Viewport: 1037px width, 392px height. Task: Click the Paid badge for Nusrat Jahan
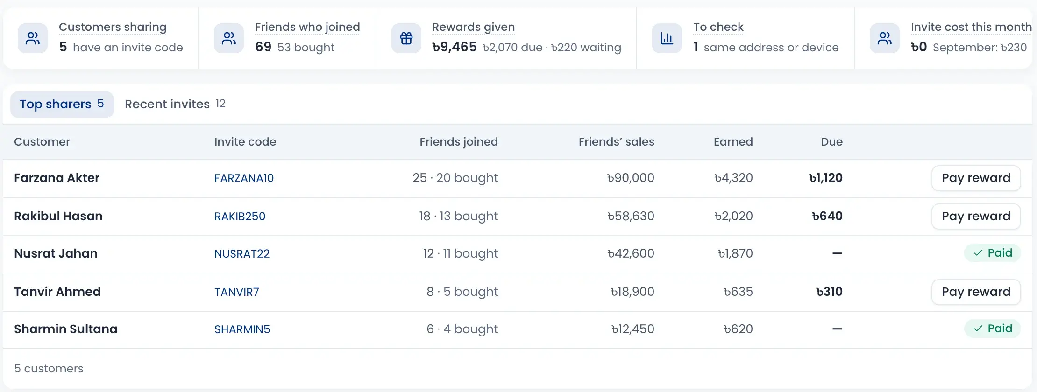992,253
